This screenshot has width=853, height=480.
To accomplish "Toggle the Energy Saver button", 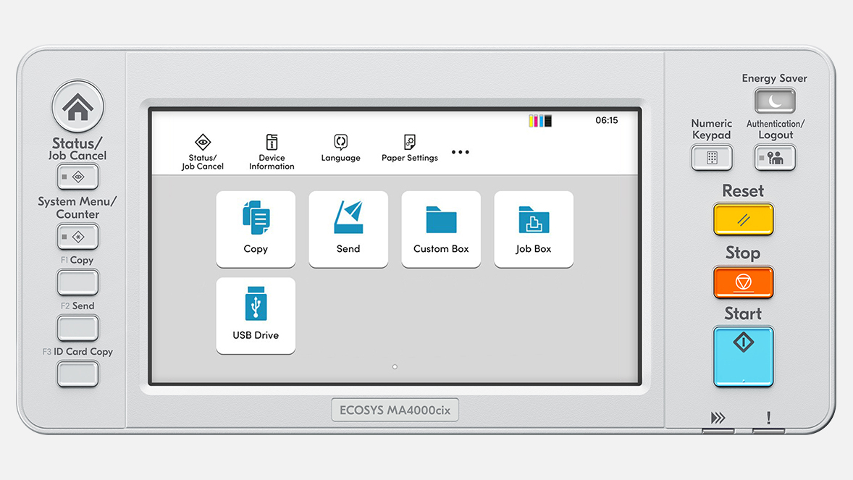I will point(774,101).
